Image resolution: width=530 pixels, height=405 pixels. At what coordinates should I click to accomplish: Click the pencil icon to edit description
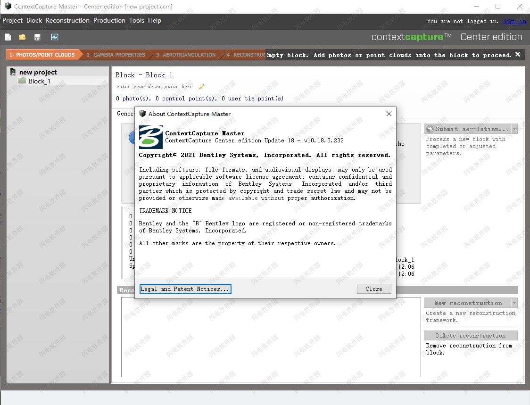click(202, 87)
